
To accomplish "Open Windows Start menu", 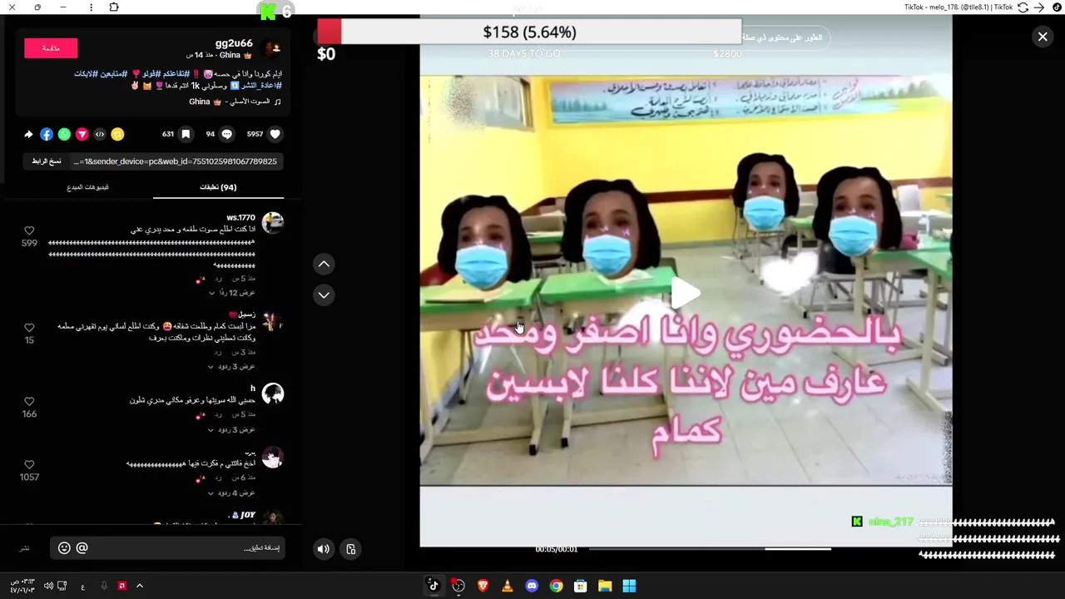I will pyautogui.click(x=629, y=586).
